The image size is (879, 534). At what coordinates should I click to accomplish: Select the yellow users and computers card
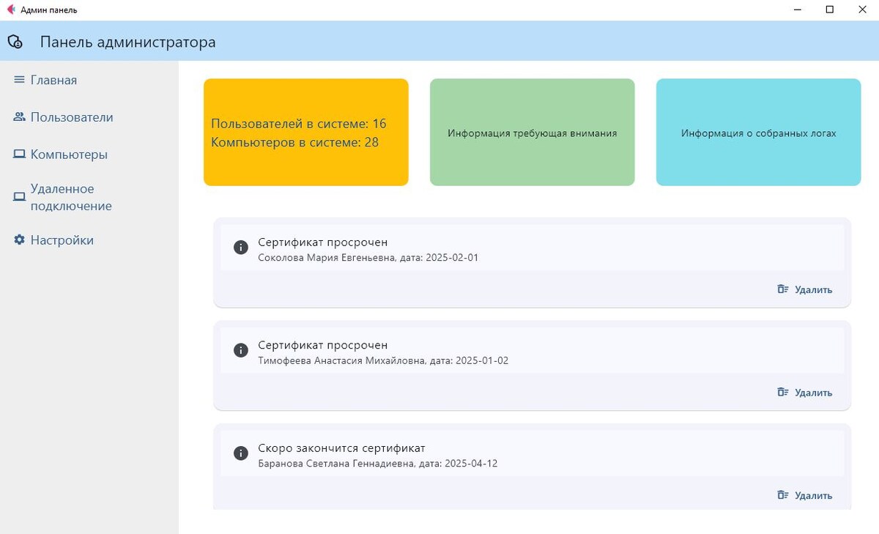click(x=306, y=133)
